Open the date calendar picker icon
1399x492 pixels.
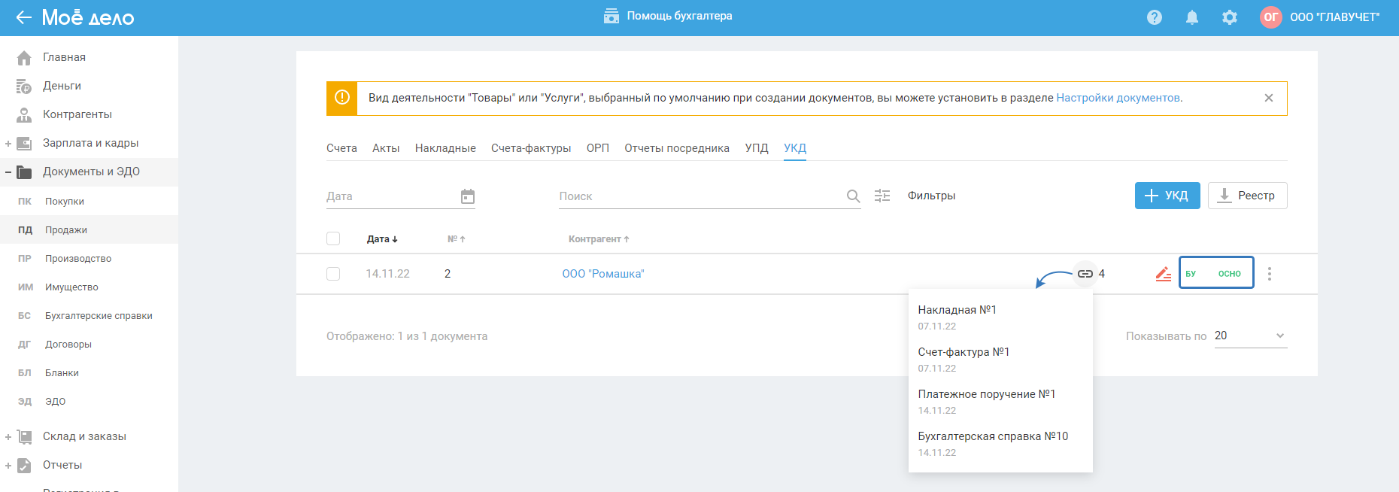click(x=467, y=196)
